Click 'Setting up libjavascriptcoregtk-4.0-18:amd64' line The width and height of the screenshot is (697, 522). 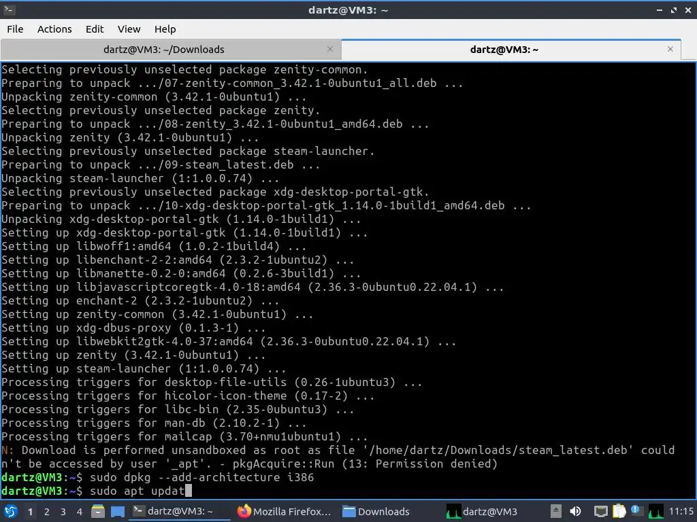[x=253, y=287]
